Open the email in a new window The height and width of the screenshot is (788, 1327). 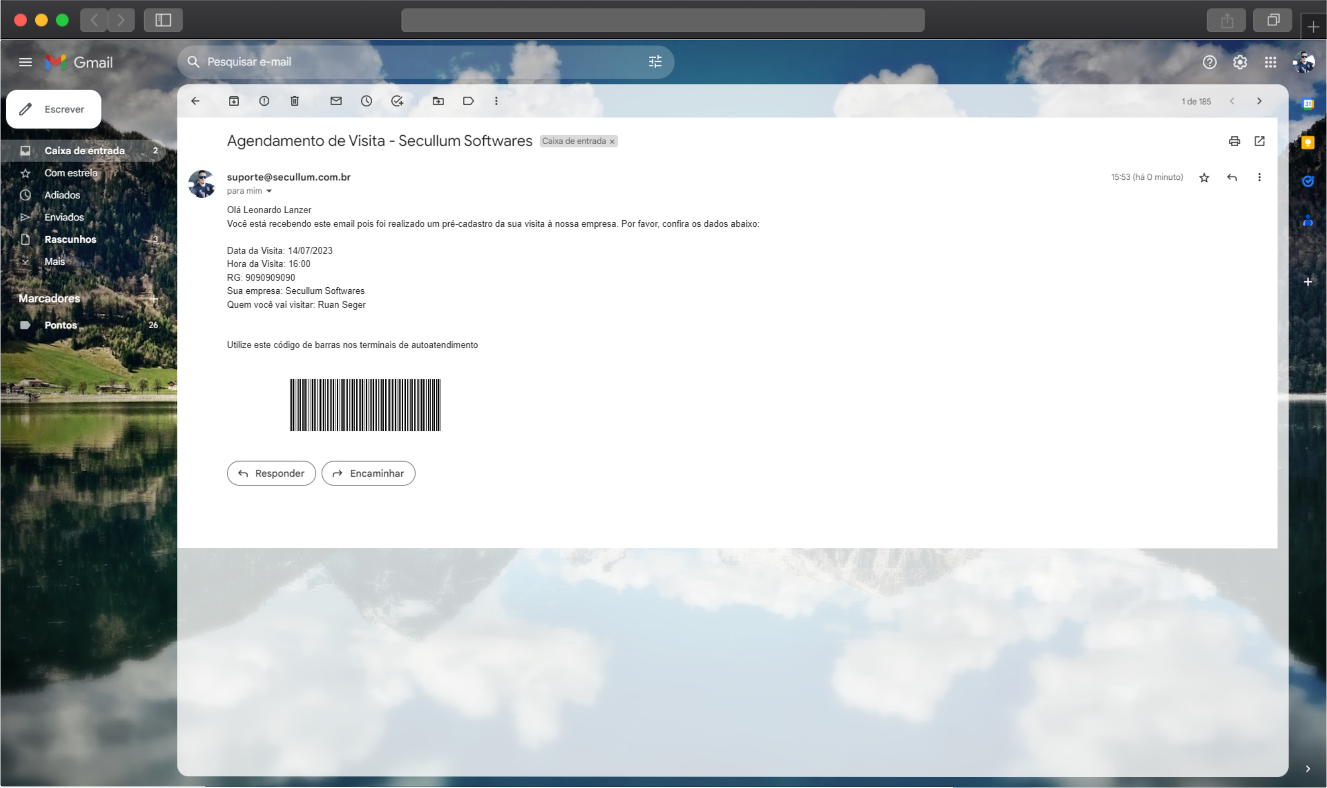pyautogui.click(x=1259, y=141)
